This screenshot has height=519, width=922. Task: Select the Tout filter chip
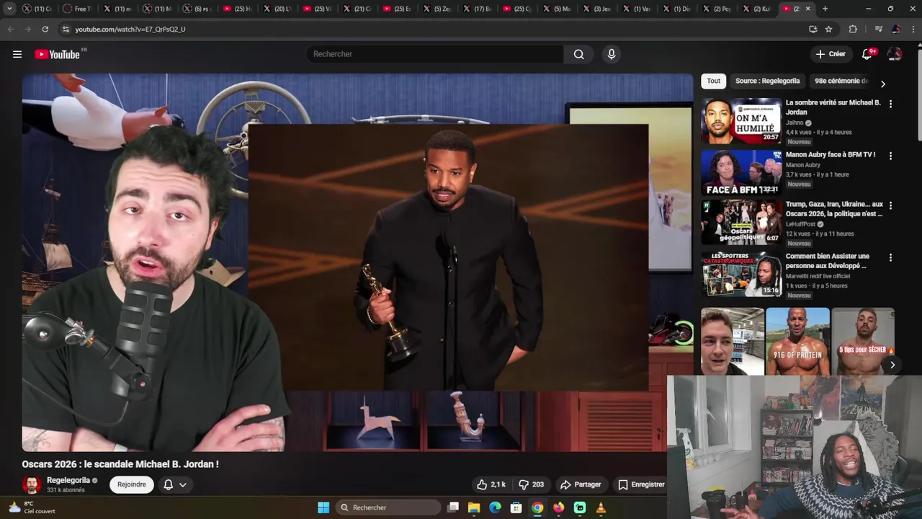click(x=713, y=81)
